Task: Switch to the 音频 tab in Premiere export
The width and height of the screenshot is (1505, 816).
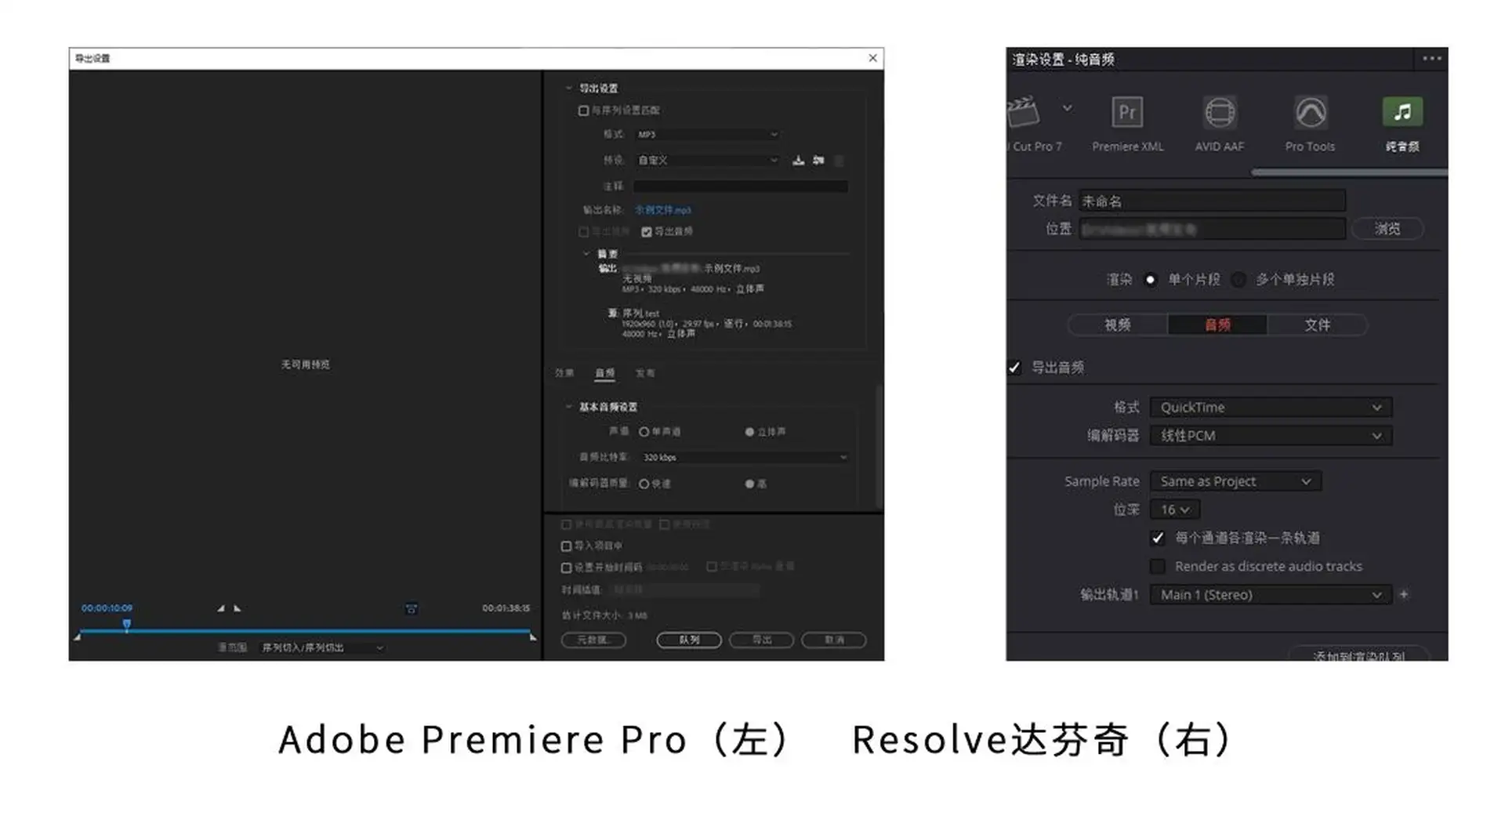Action: pos(604,373)
